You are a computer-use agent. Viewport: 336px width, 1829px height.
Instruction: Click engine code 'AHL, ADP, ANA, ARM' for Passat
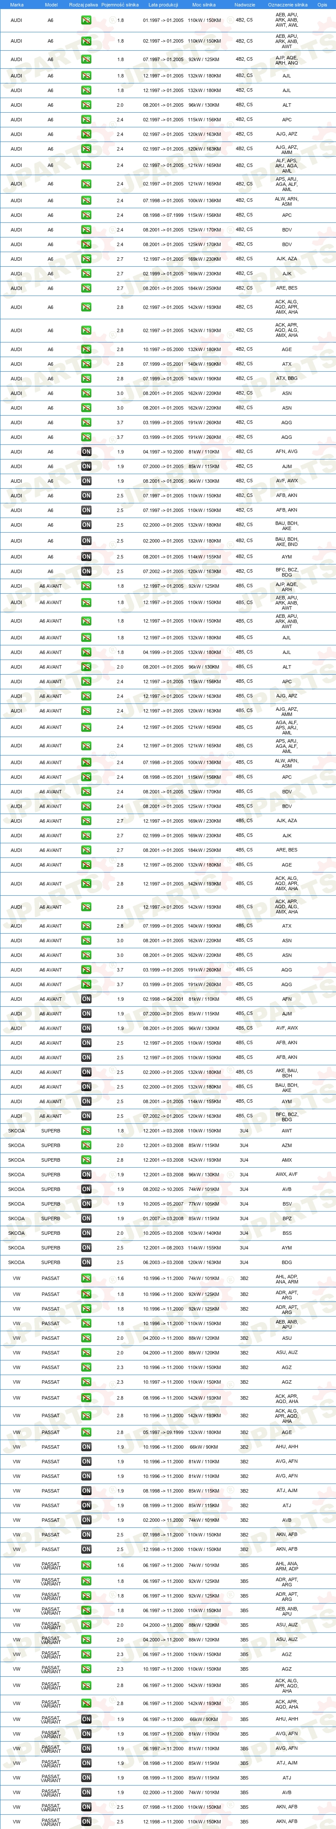[287, 1279]
